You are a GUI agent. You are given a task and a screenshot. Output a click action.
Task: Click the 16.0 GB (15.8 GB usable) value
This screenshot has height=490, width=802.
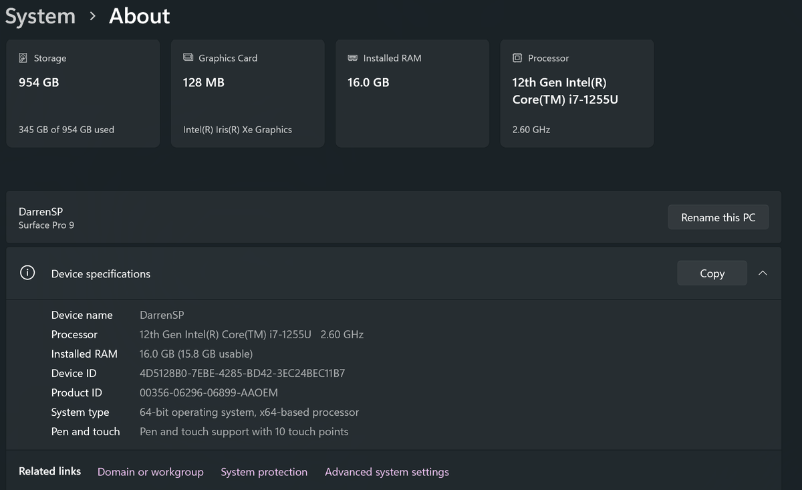196,354
